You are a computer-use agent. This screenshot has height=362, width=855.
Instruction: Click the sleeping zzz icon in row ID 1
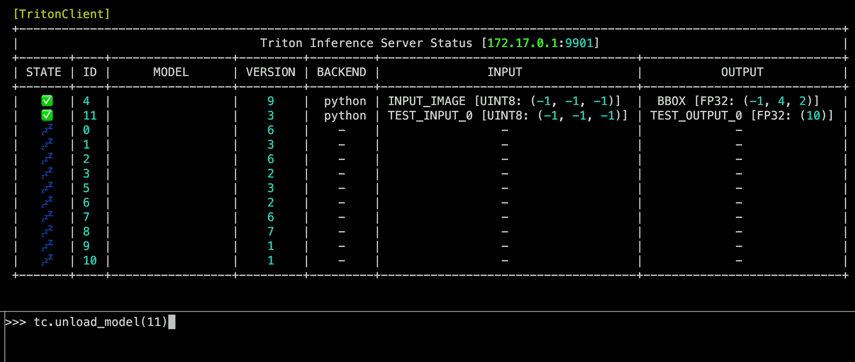[47, 144]
